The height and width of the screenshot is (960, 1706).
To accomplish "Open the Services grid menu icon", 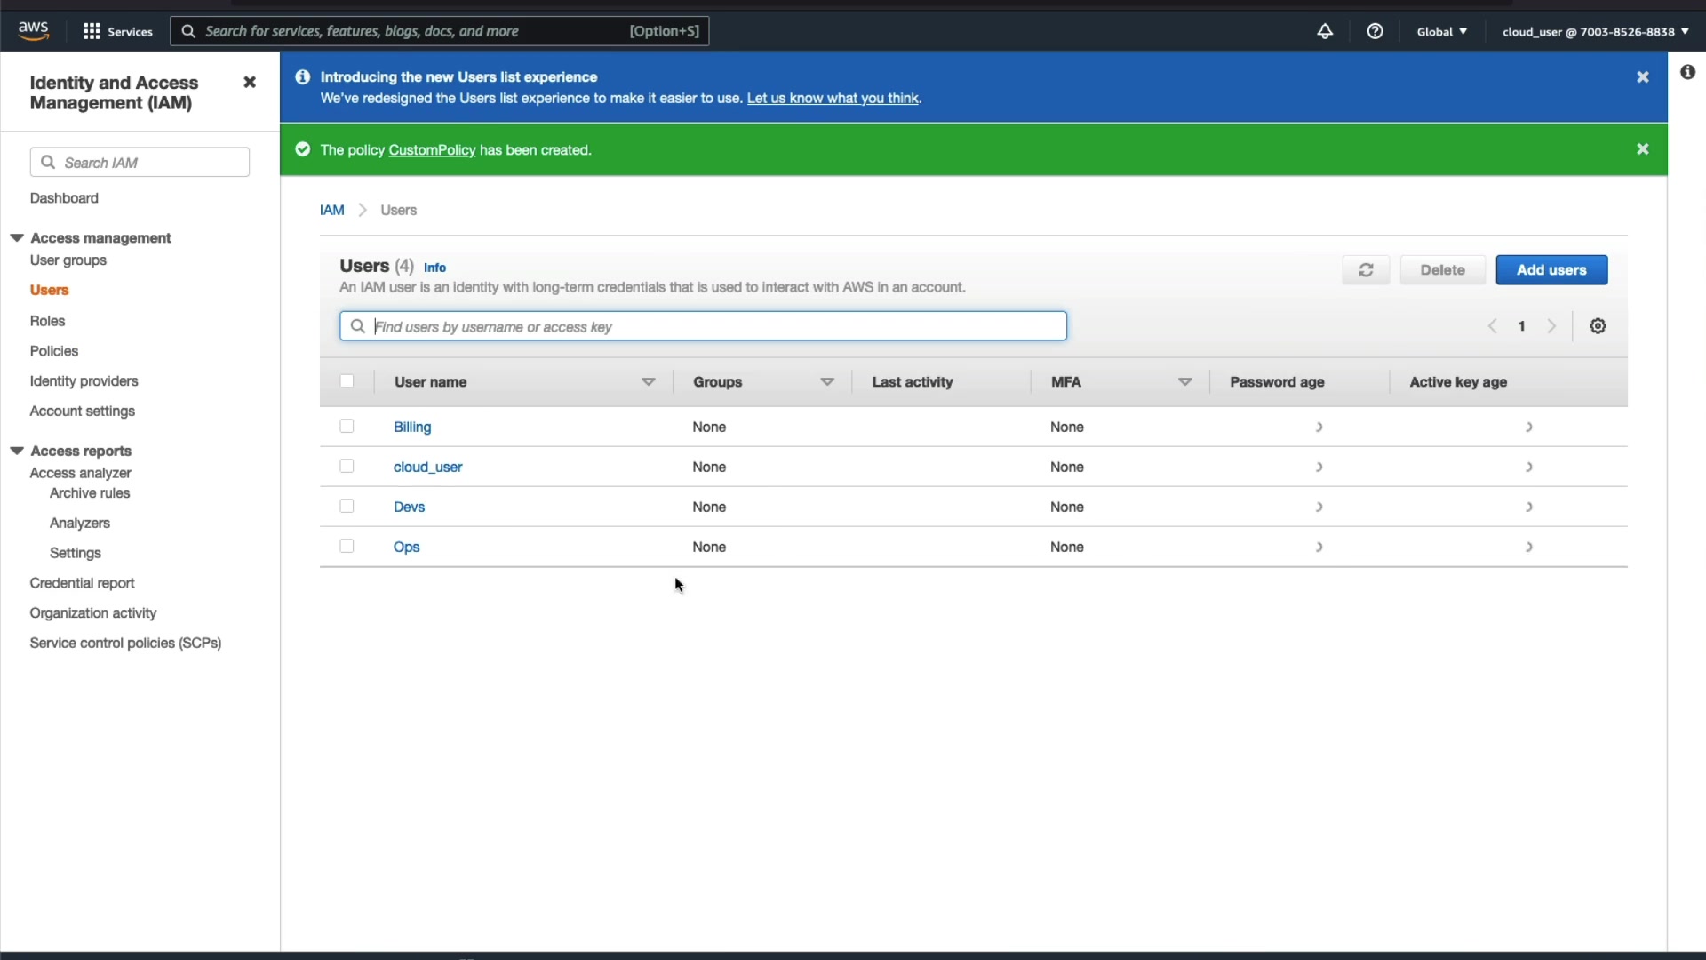I will pos(92,31).
